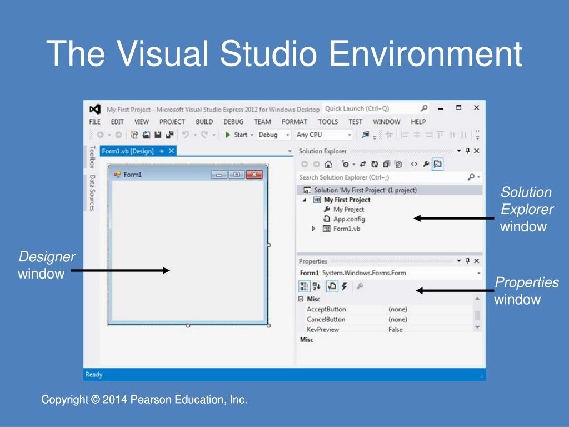Click the wrench Properties icon in Solution Explorer

pyautogui.click(x=426, y=164)
